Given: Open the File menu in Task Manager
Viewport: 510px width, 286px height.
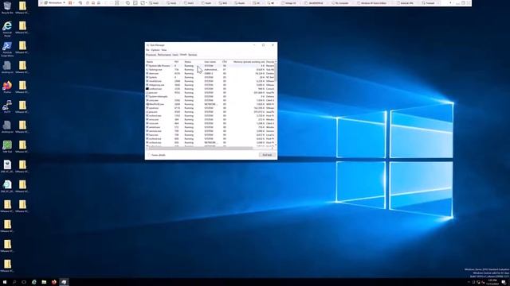Looking at the screenshot, I should (147, 50).
